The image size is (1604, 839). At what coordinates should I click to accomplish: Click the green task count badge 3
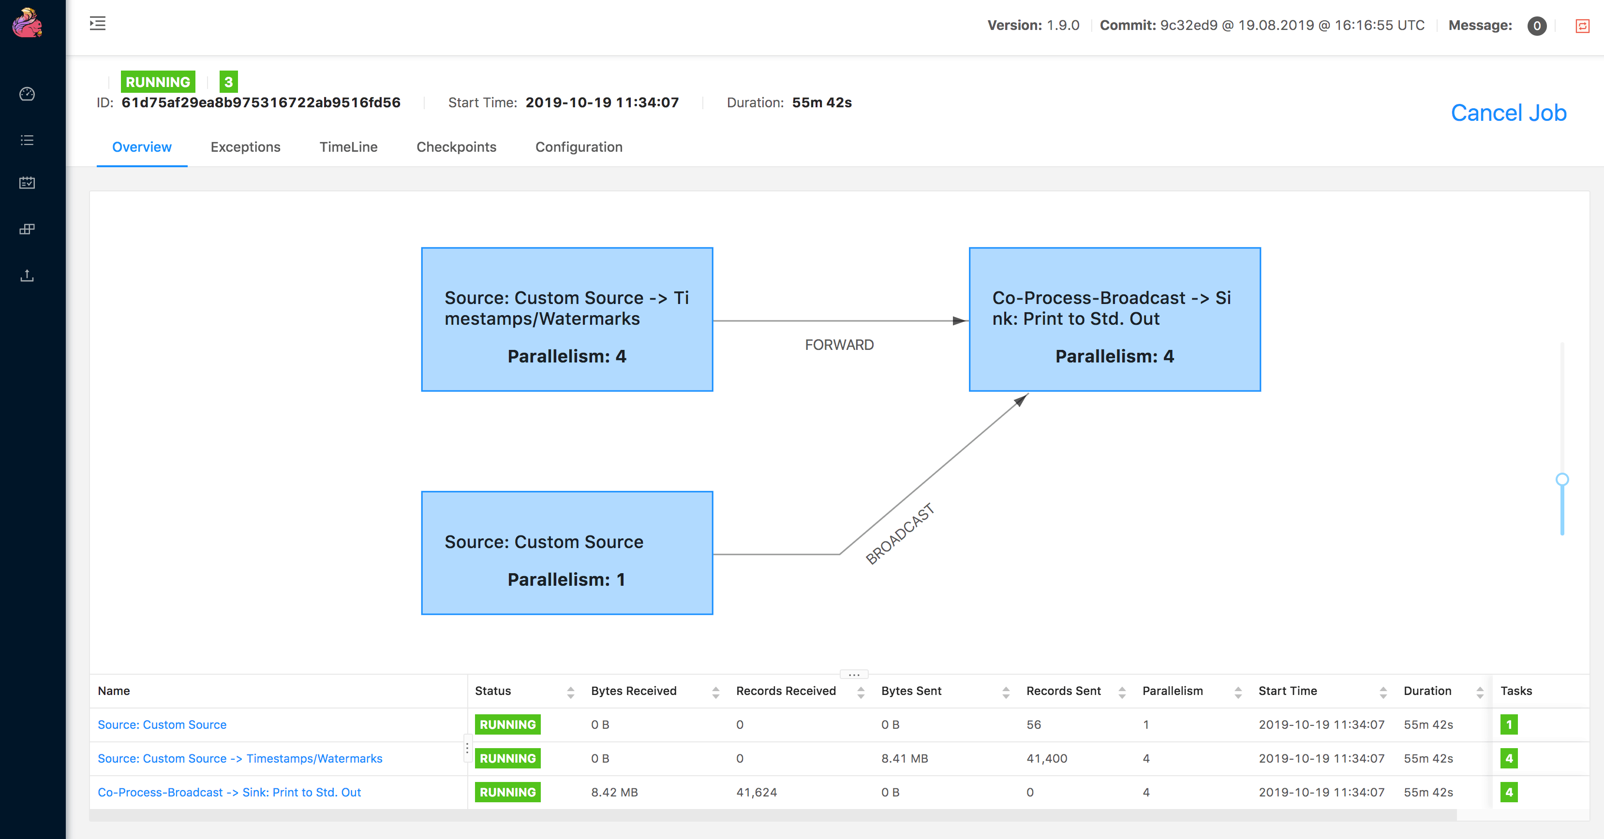click(228, 82)
